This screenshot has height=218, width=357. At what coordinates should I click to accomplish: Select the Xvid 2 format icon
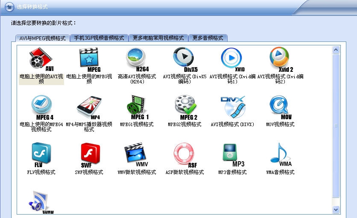click(281, 59)
